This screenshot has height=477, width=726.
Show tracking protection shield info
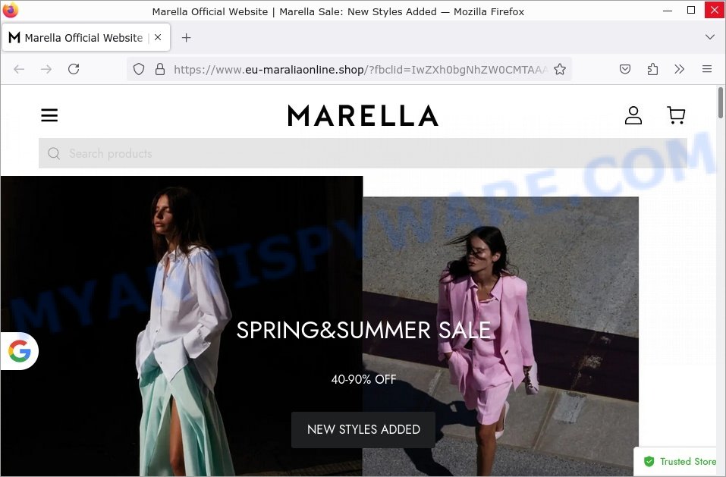pyautogui.click(x=139, y=70)
